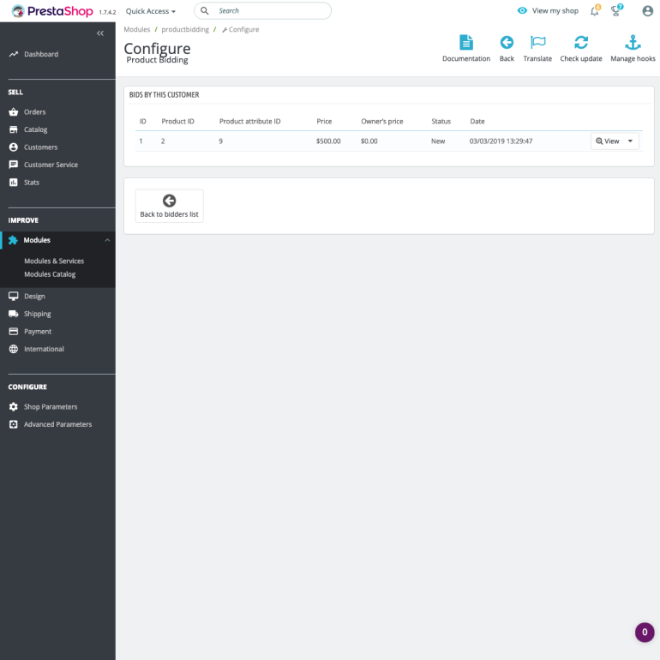Click Back to bidders list button
This screenshot has width=660, height=660.
point(169,206)
